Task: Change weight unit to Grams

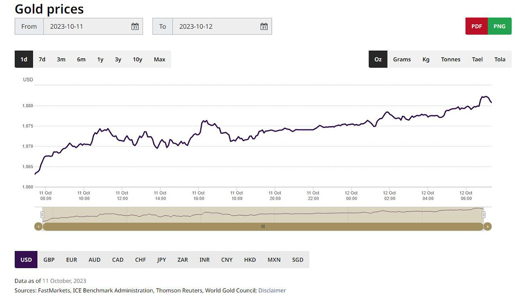Action: (x=402, y=59)
